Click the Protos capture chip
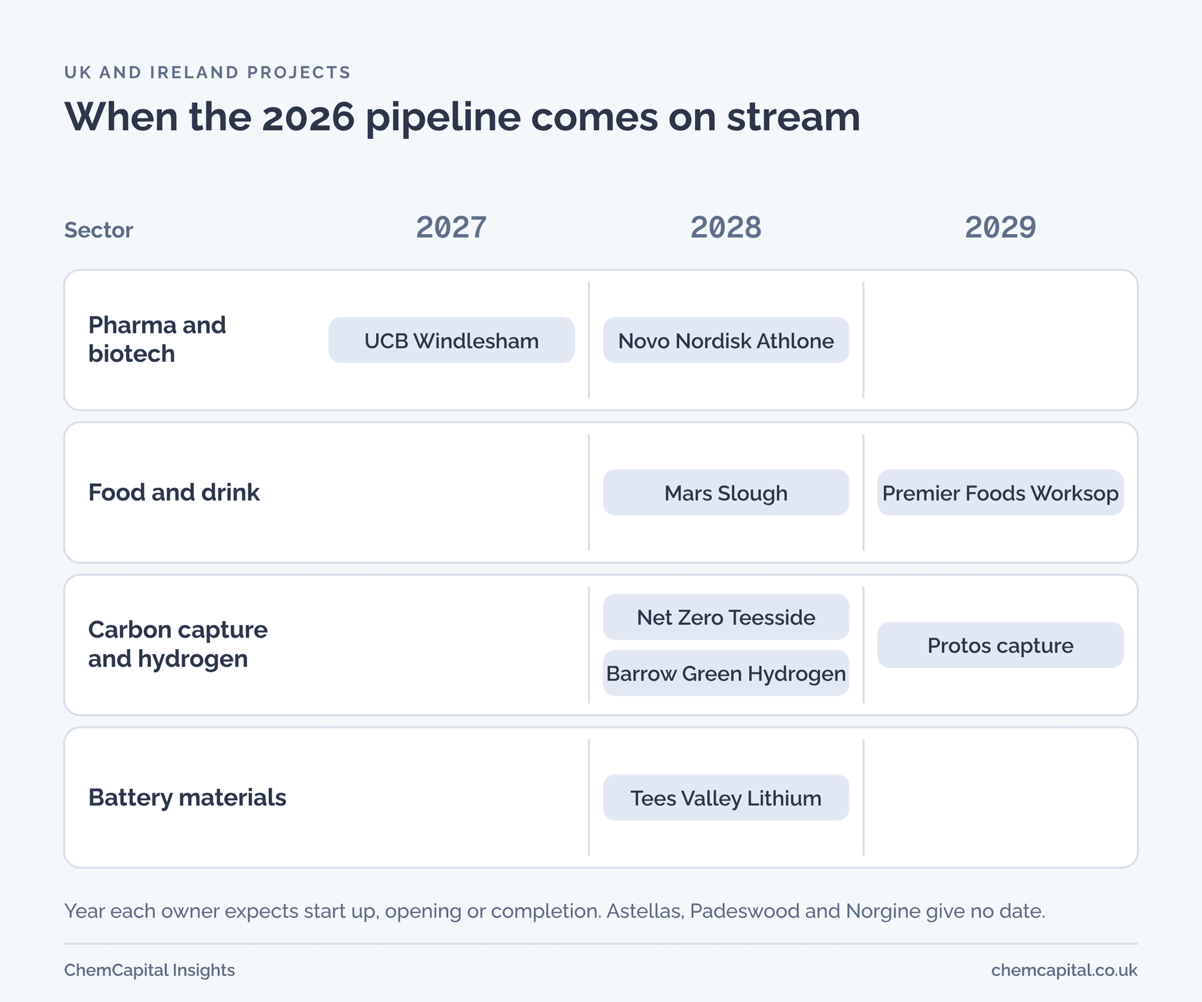Image resolution: width=1202 pixels, height=1002 pixels. pyautogui.click(x=1000, y=645)
